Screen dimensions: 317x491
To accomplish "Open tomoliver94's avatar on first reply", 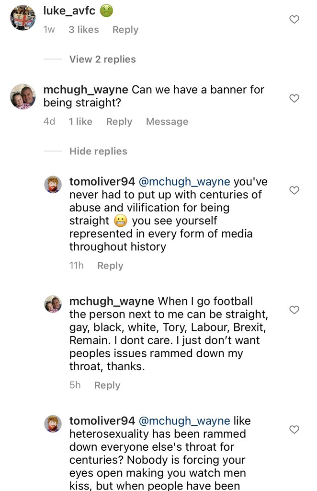I will point(53,184).
